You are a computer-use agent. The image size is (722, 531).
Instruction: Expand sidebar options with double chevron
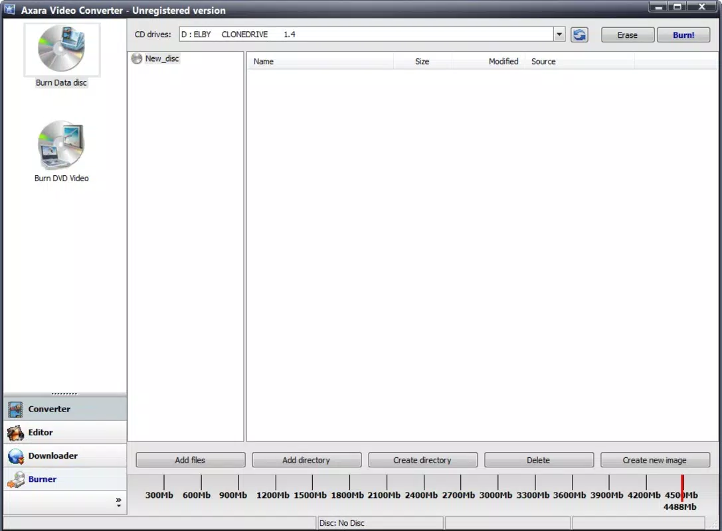click(x=119, y=502)
